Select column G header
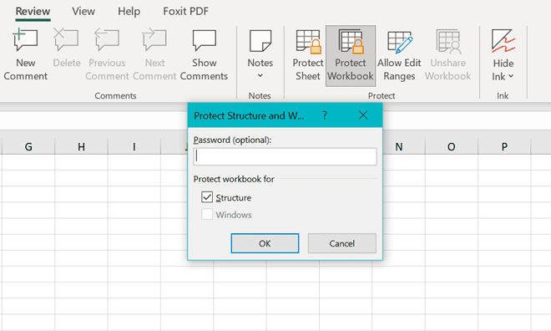 point(28,146)
